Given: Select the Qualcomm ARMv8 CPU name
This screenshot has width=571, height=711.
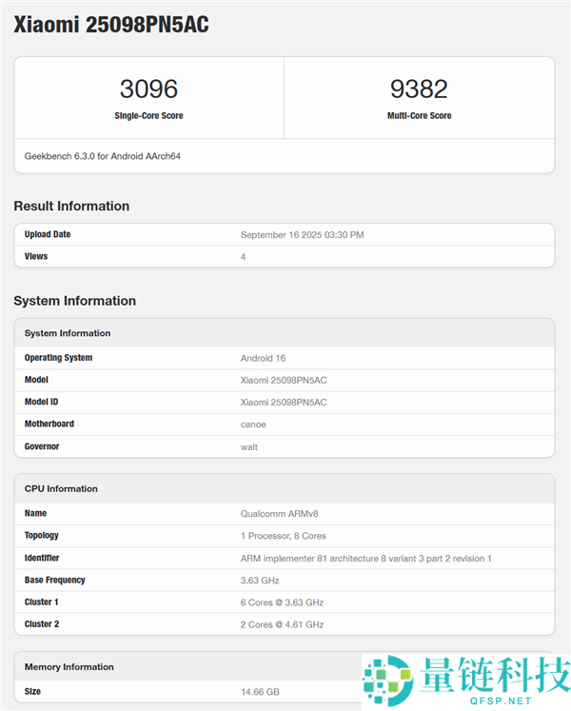Looking at the screenshot, I should [x=278, y=514].
